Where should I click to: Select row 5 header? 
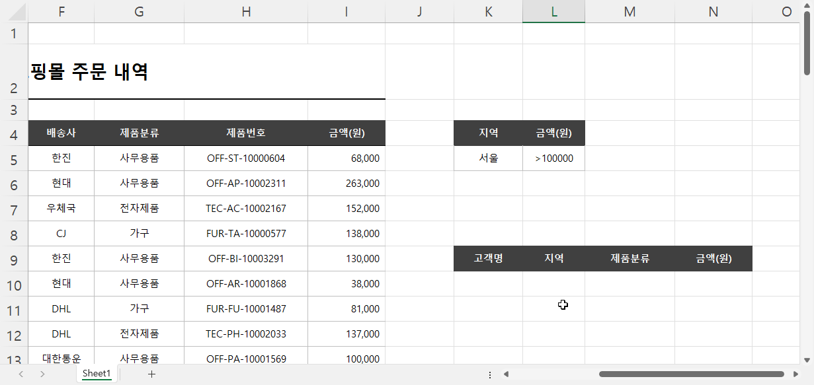(14, 158)
